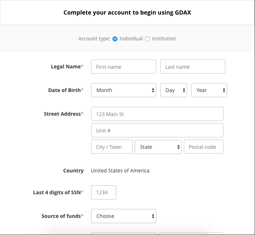Click the First name field

pyautogui.click(x=123, y=67)
